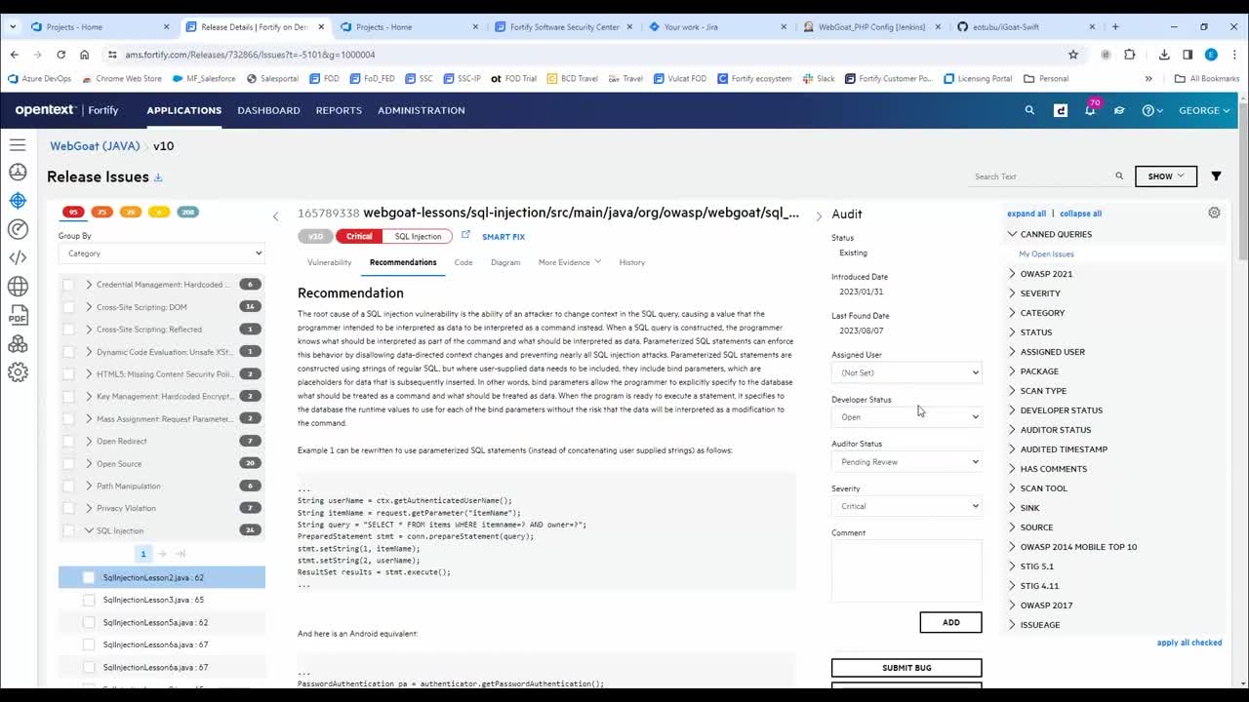Expand the Open Source category

click(89, 464)
